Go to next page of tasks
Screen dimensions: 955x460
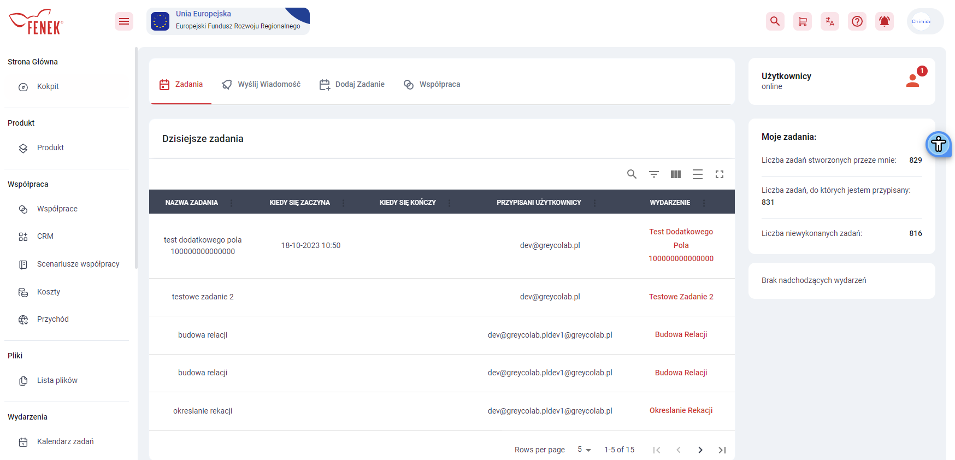click(700, 450)
